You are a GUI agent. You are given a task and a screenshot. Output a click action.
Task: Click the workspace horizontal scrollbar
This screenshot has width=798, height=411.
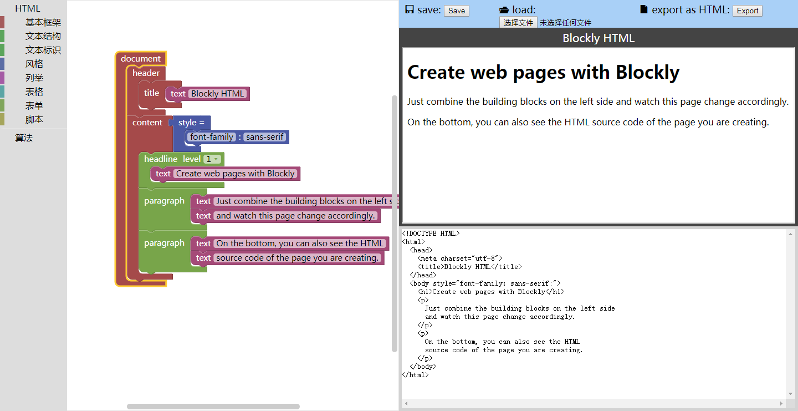213,407
